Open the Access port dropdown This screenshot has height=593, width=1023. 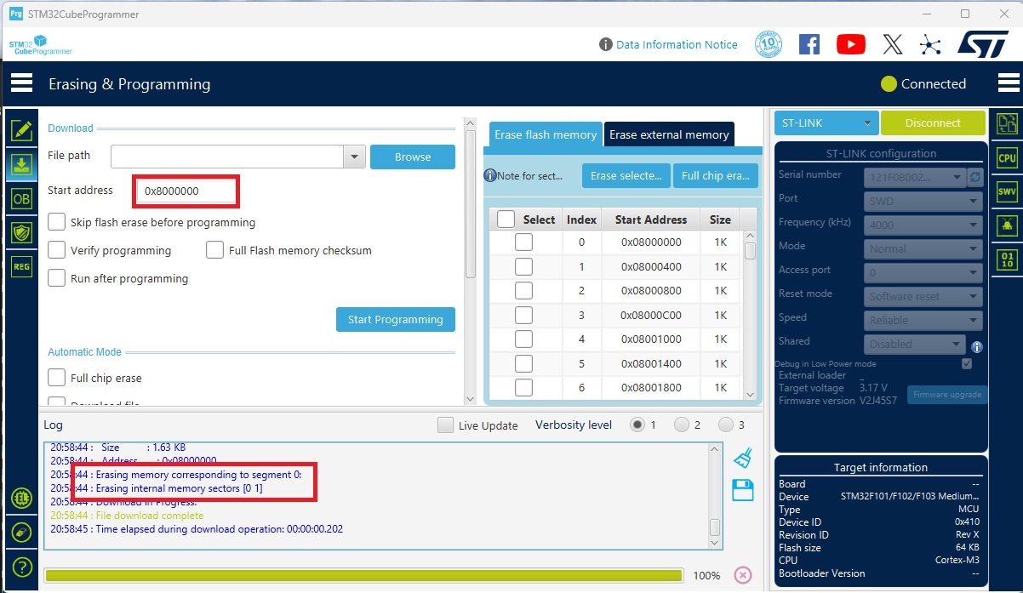[x=923, y=272]
